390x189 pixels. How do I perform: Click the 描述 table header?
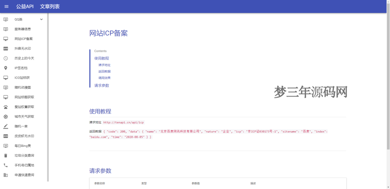point(253,183)
